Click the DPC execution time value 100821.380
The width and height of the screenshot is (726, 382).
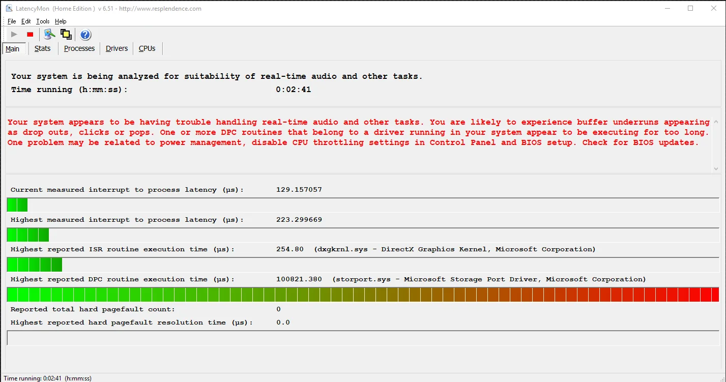coord(299,279)
